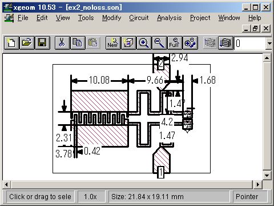The image size is (274, 206).
Task: Save the project with the floppy icon
Action: 42,43
